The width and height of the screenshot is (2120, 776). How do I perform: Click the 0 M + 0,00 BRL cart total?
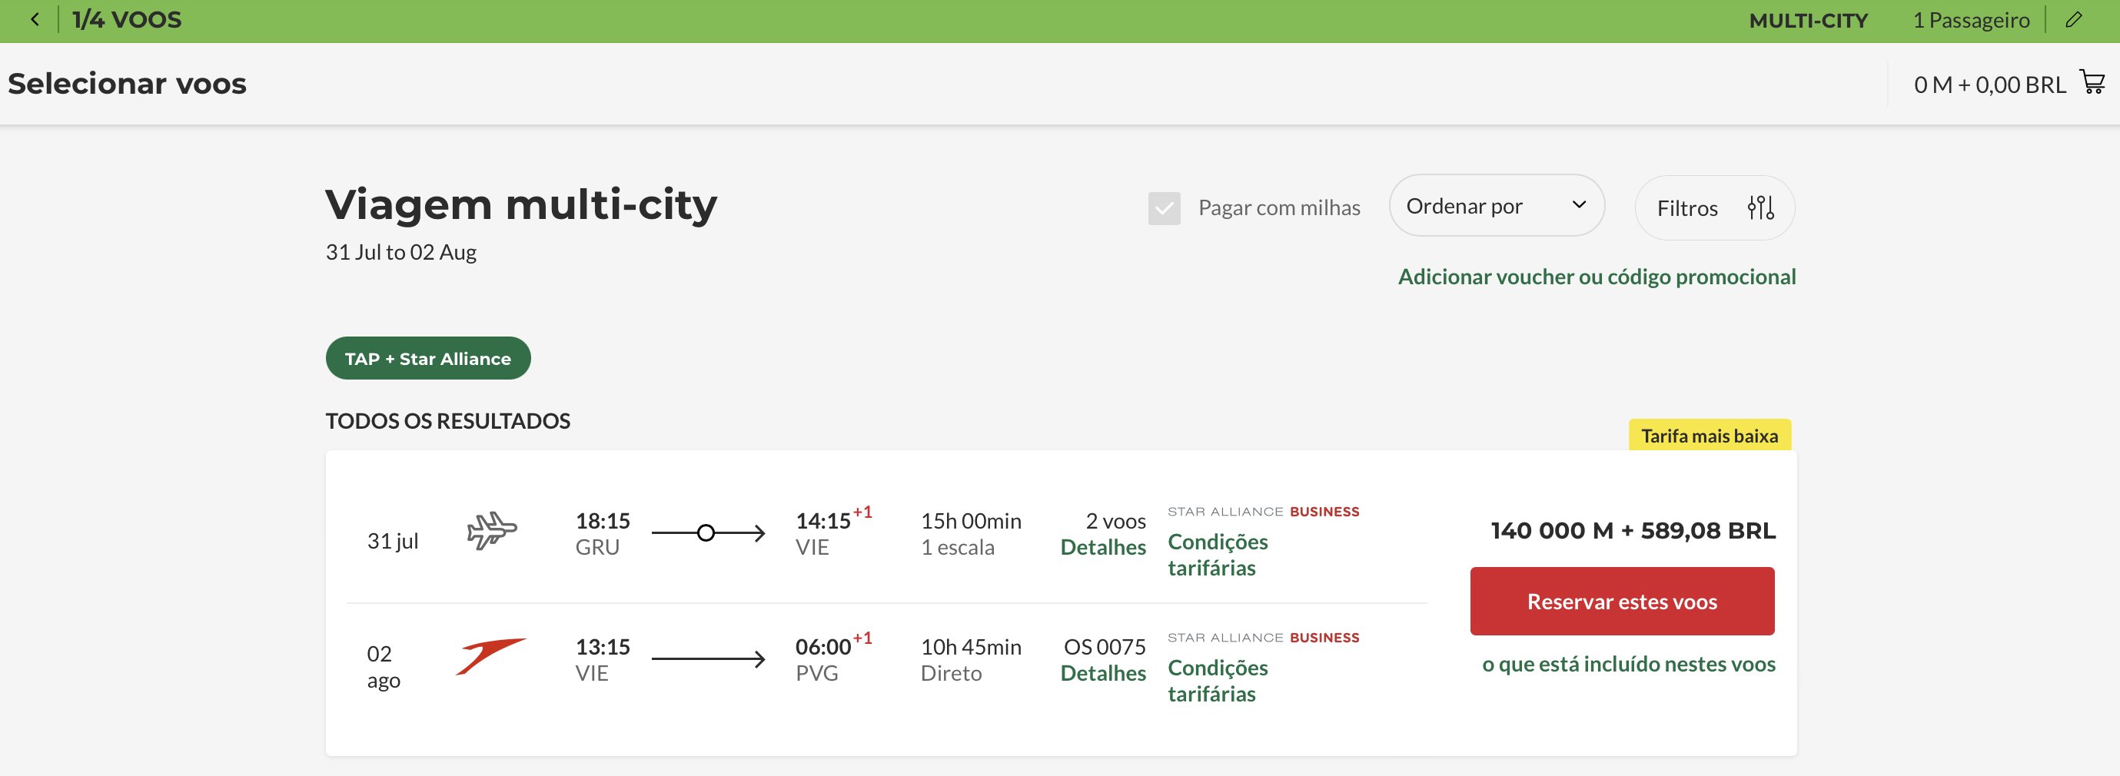(x=1989, y=85)
